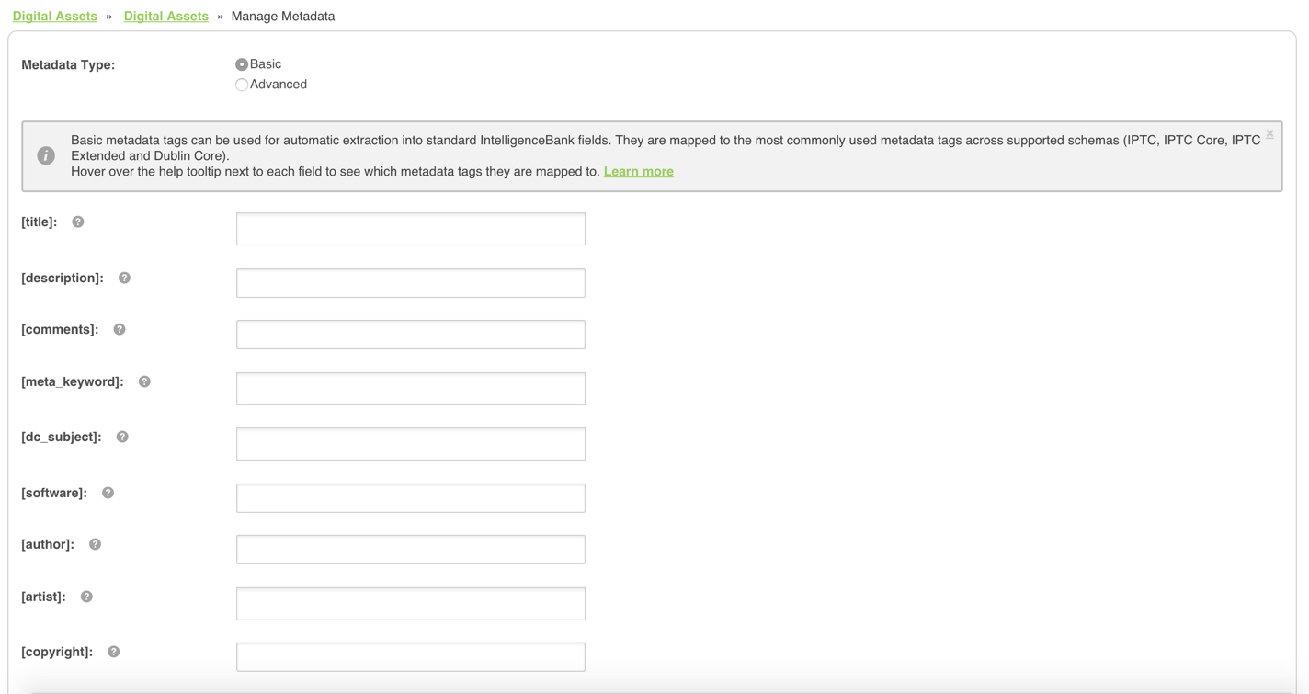Open the Learn more link
This screenshot has width=1309, height=694.
click(x=638, y=172)
